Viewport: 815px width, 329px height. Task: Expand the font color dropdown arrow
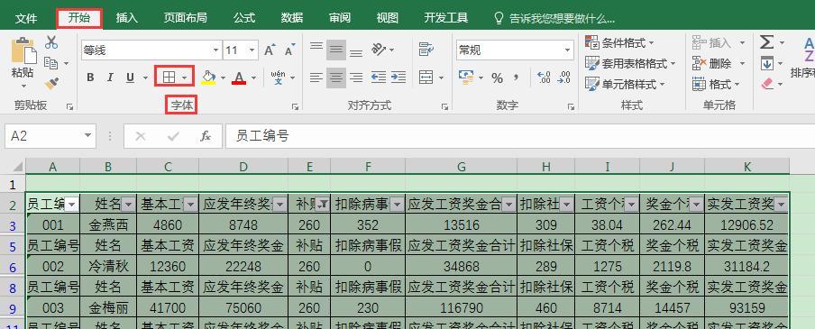253,78
